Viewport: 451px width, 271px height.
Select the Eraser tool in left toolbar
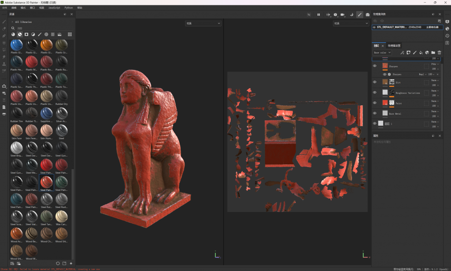(x=4, y=29)
